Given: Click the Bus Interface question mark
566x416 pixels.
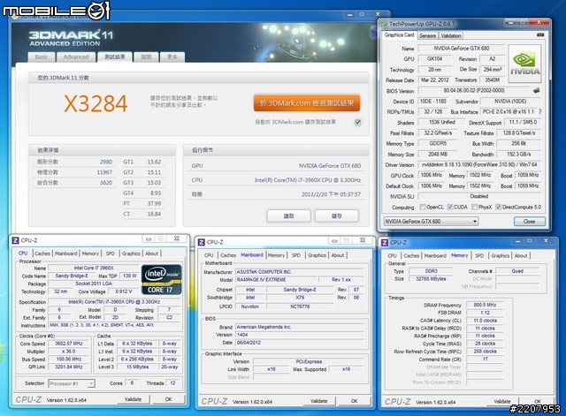Looking at the screenshot, I should 540,112.
